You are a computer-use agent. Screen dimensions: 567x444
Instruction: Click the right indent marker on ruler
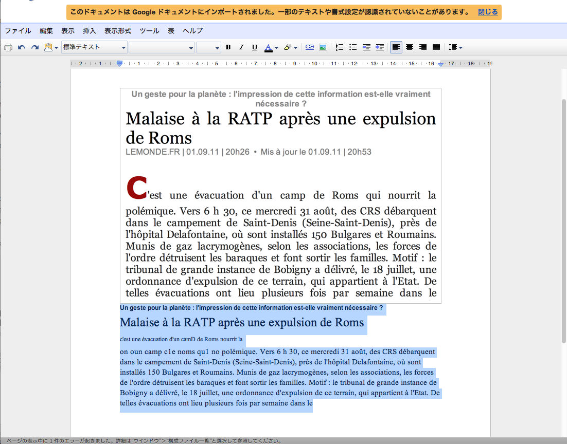click(440, 64)
